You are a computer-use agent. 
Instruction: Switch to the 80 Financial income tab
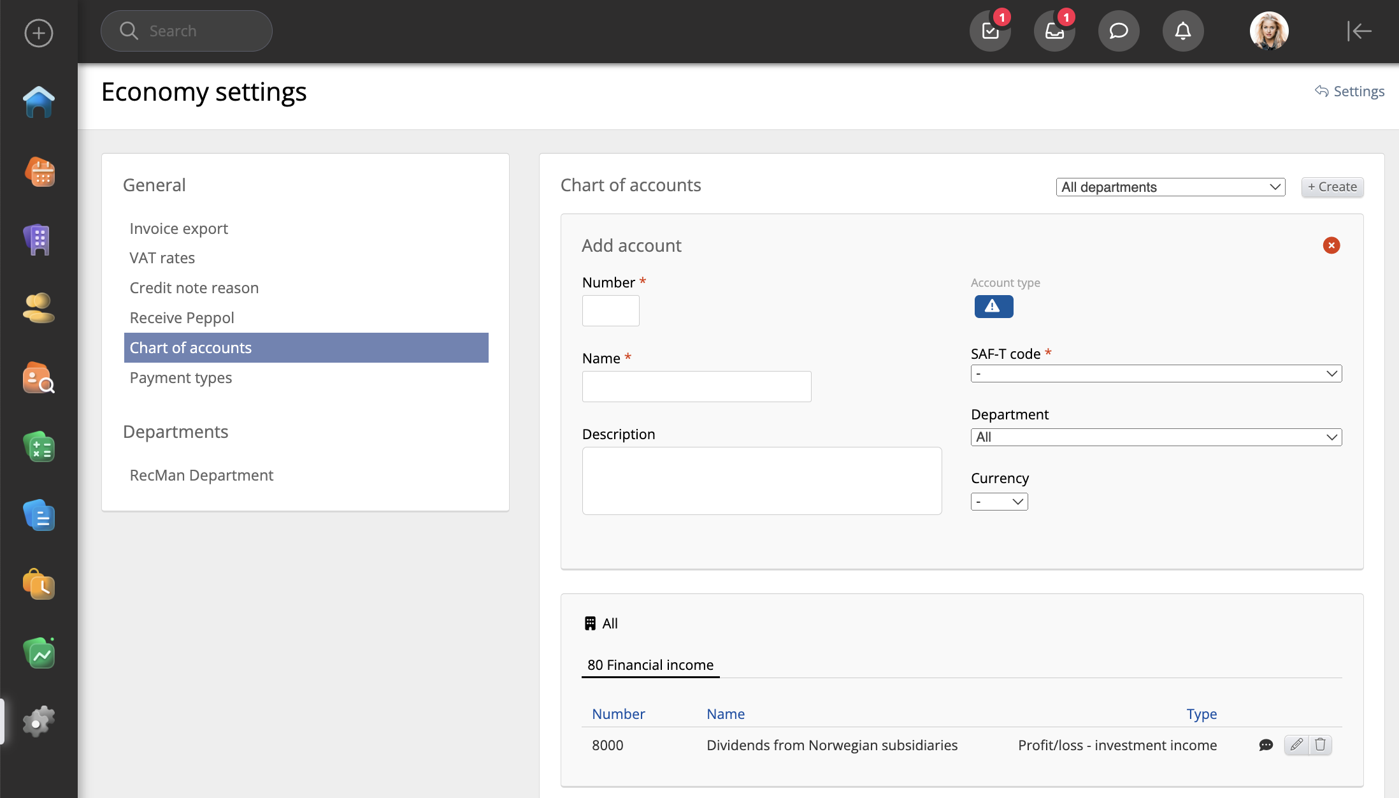[x=650, y=665]
